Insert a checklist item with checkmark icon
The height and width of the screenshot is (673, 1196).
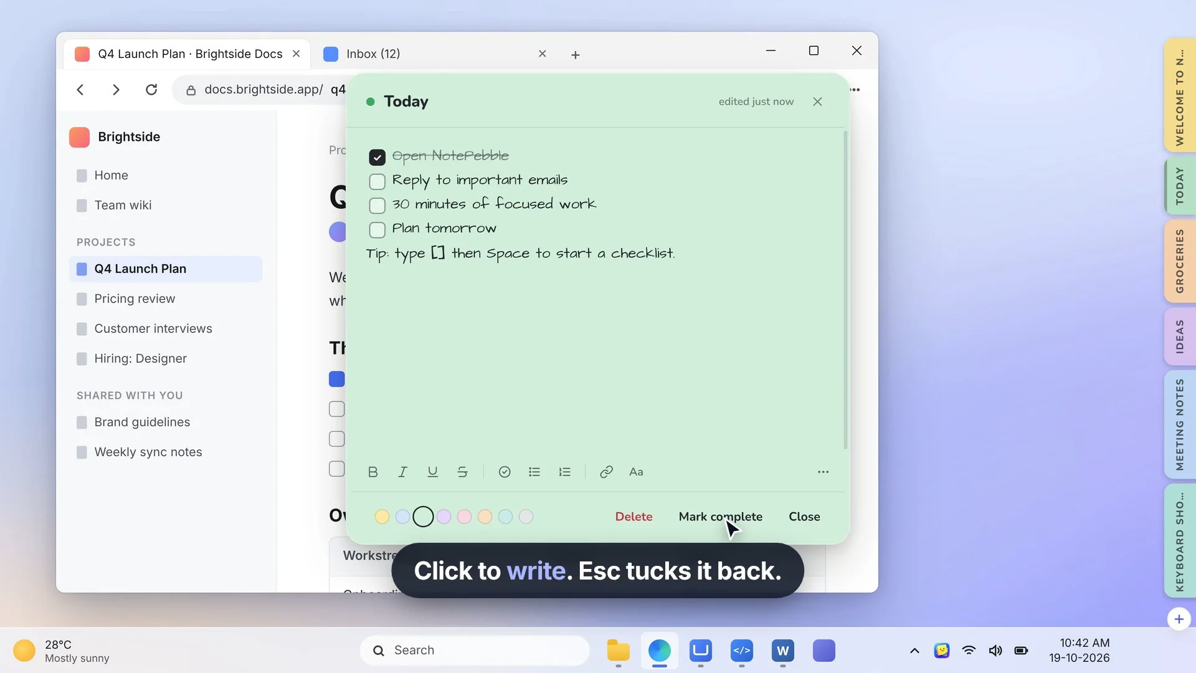pos(505,472)
